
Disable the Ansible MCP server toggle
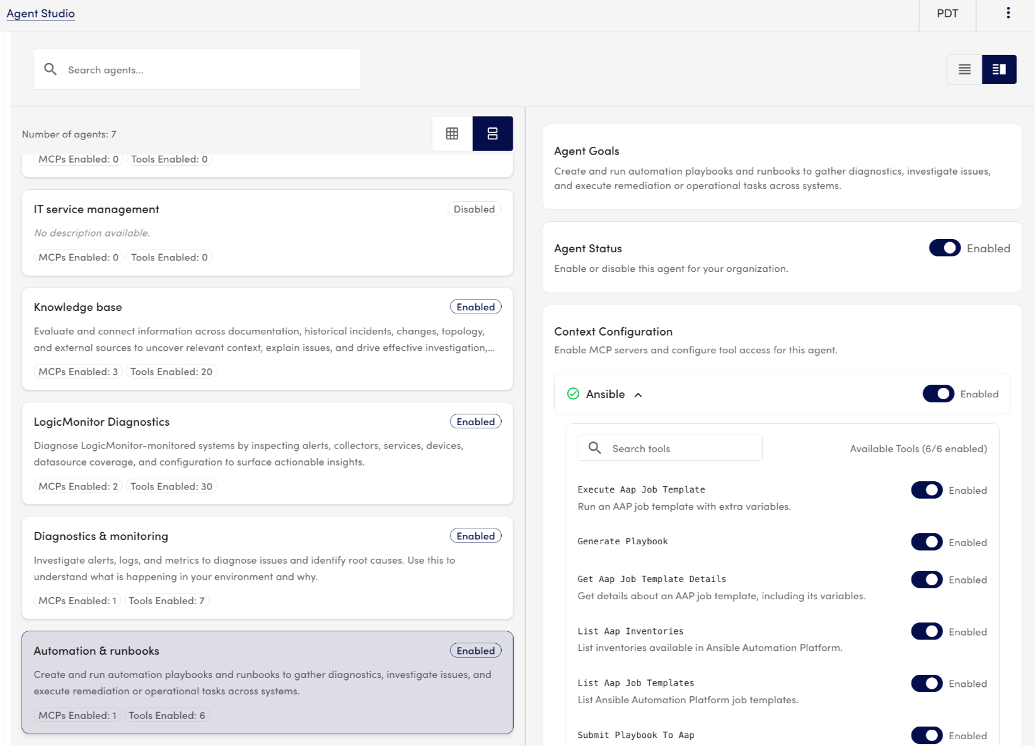(939, 394)
